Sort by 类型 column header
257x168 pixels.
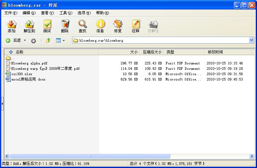(x=184, y=52)
